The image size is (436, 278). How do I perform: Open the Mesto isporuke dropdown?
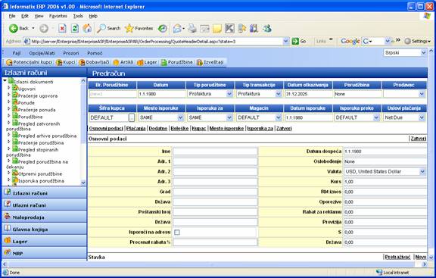[180, 117]
